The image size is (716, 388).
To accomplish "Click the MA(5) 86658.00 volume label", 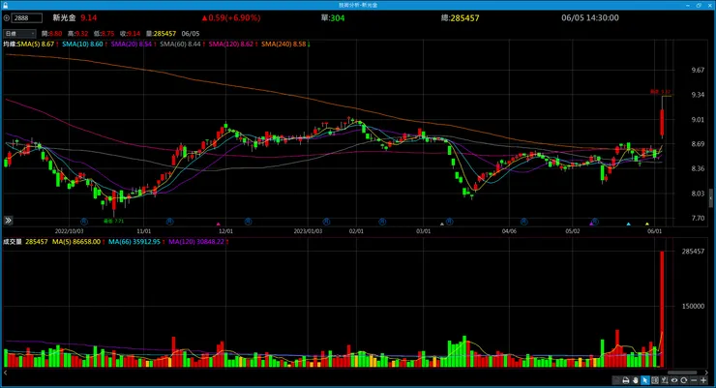I will pos(76,242).
